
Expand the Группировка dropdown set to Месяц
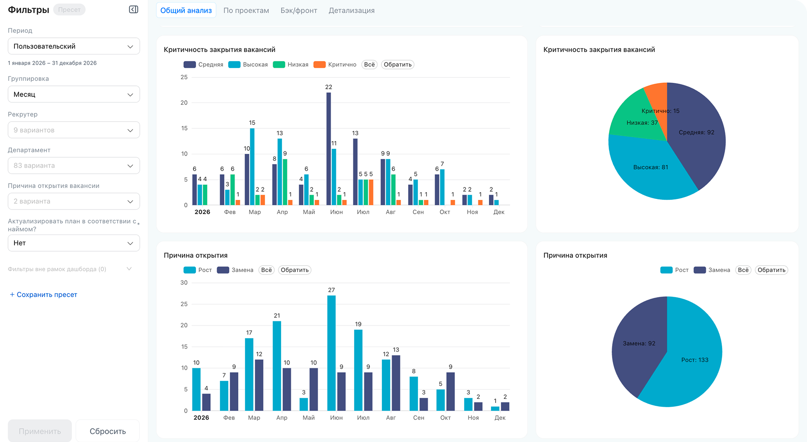click(74, 94)
